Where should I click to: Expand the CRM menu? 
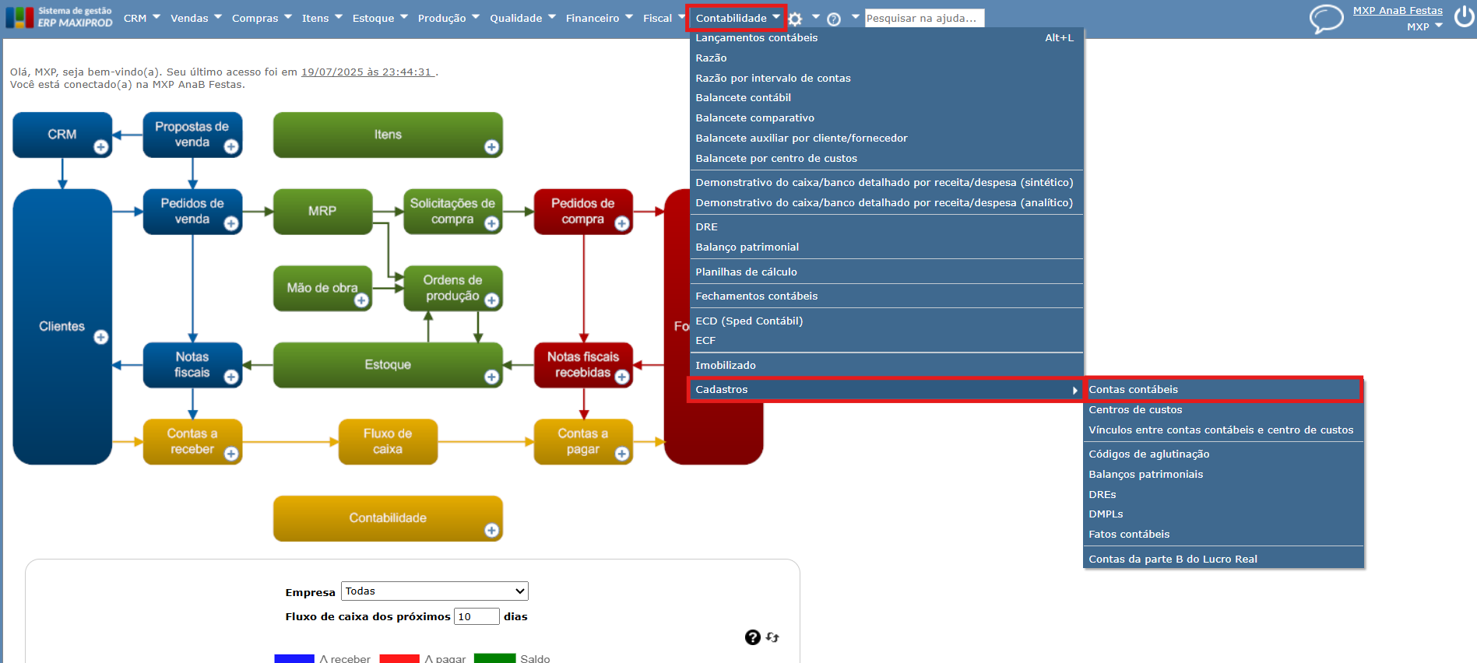click(142, 18)
